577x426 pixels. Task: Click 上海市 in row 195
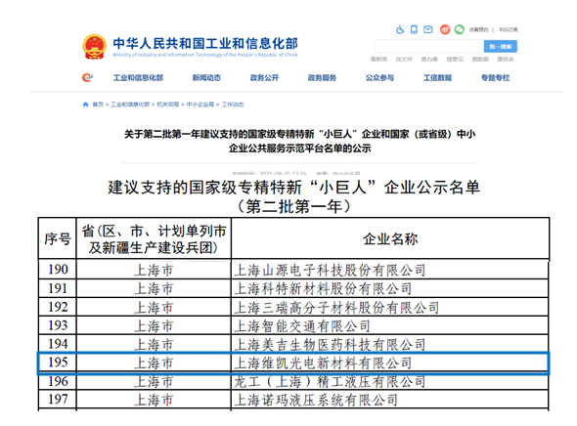click(154, 363)
